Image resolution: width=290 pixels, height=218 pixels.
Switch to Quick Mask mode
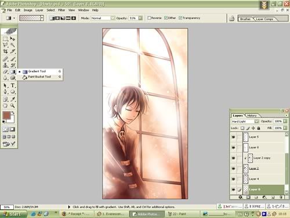12,129
